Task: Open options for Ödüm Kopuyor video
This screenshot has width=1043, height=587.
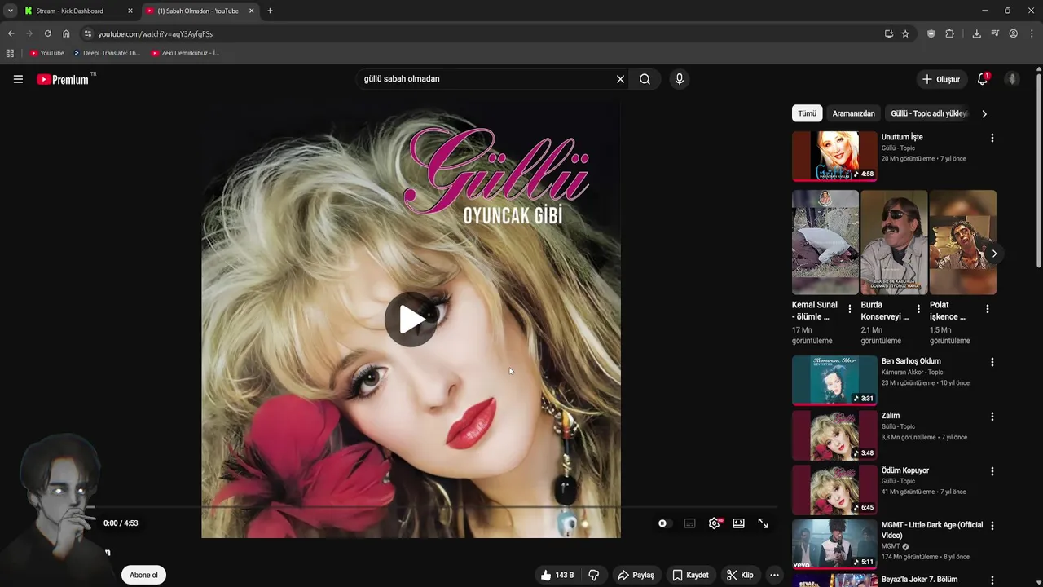Action: coord(992,471)
